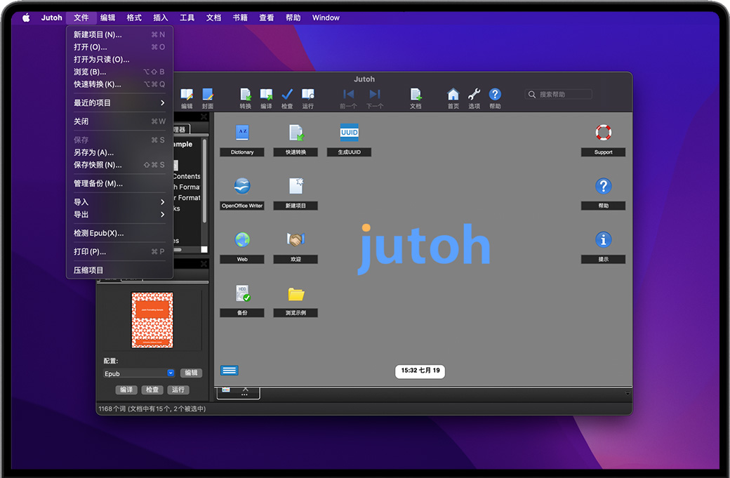Click the 快速转换 document icon
The width and height of the screenshot is (730, 478).
pyautogui.click(x=296, y=133)
